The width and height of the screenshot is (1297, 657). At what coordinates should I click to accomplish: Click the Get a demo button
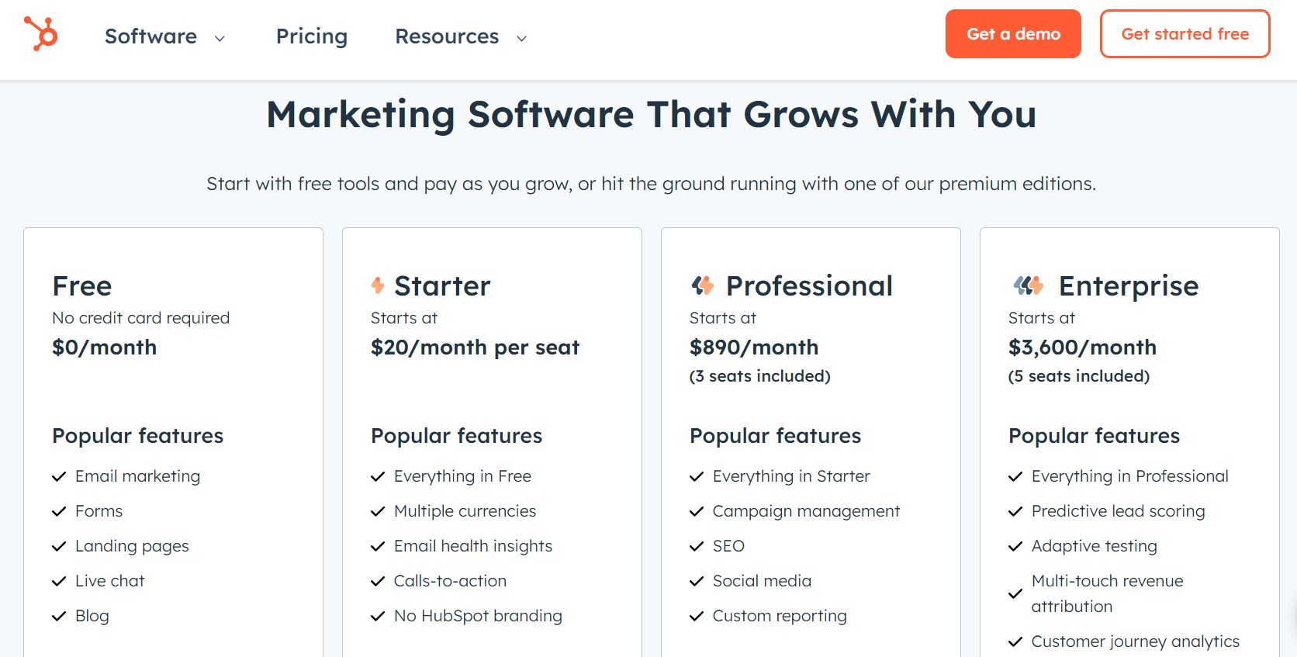[1013, 33]
